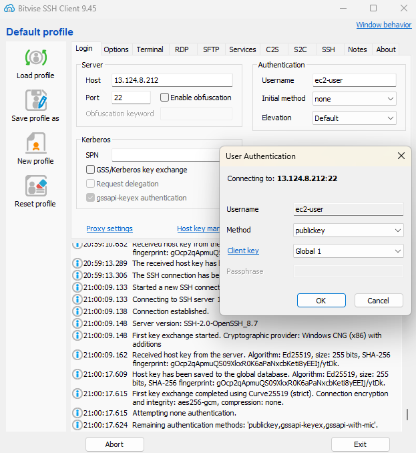The height and width of the screenshot is (453, 416).
Task: Close the User Authentication dialog
Action: tap(401, 156)
